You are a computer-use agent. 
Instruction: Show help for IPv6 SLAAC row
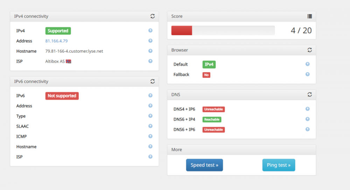tap(150, 126)
